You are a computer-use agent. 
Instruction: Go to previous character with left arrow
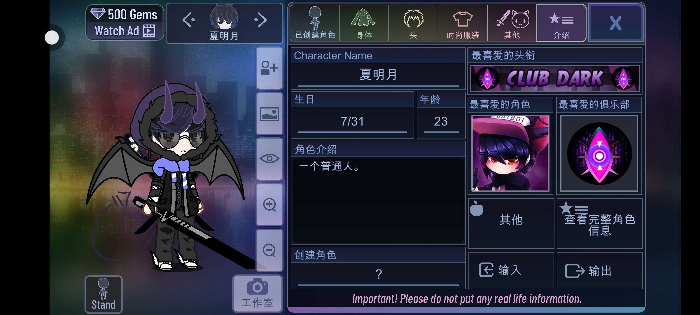188,20
